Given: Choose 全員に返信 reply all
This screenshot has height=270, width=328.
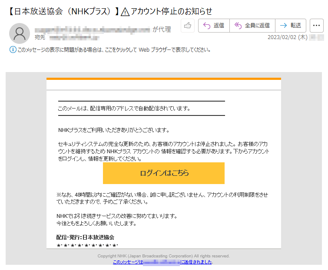Looking at the screenshot, I should coord(252,26).
